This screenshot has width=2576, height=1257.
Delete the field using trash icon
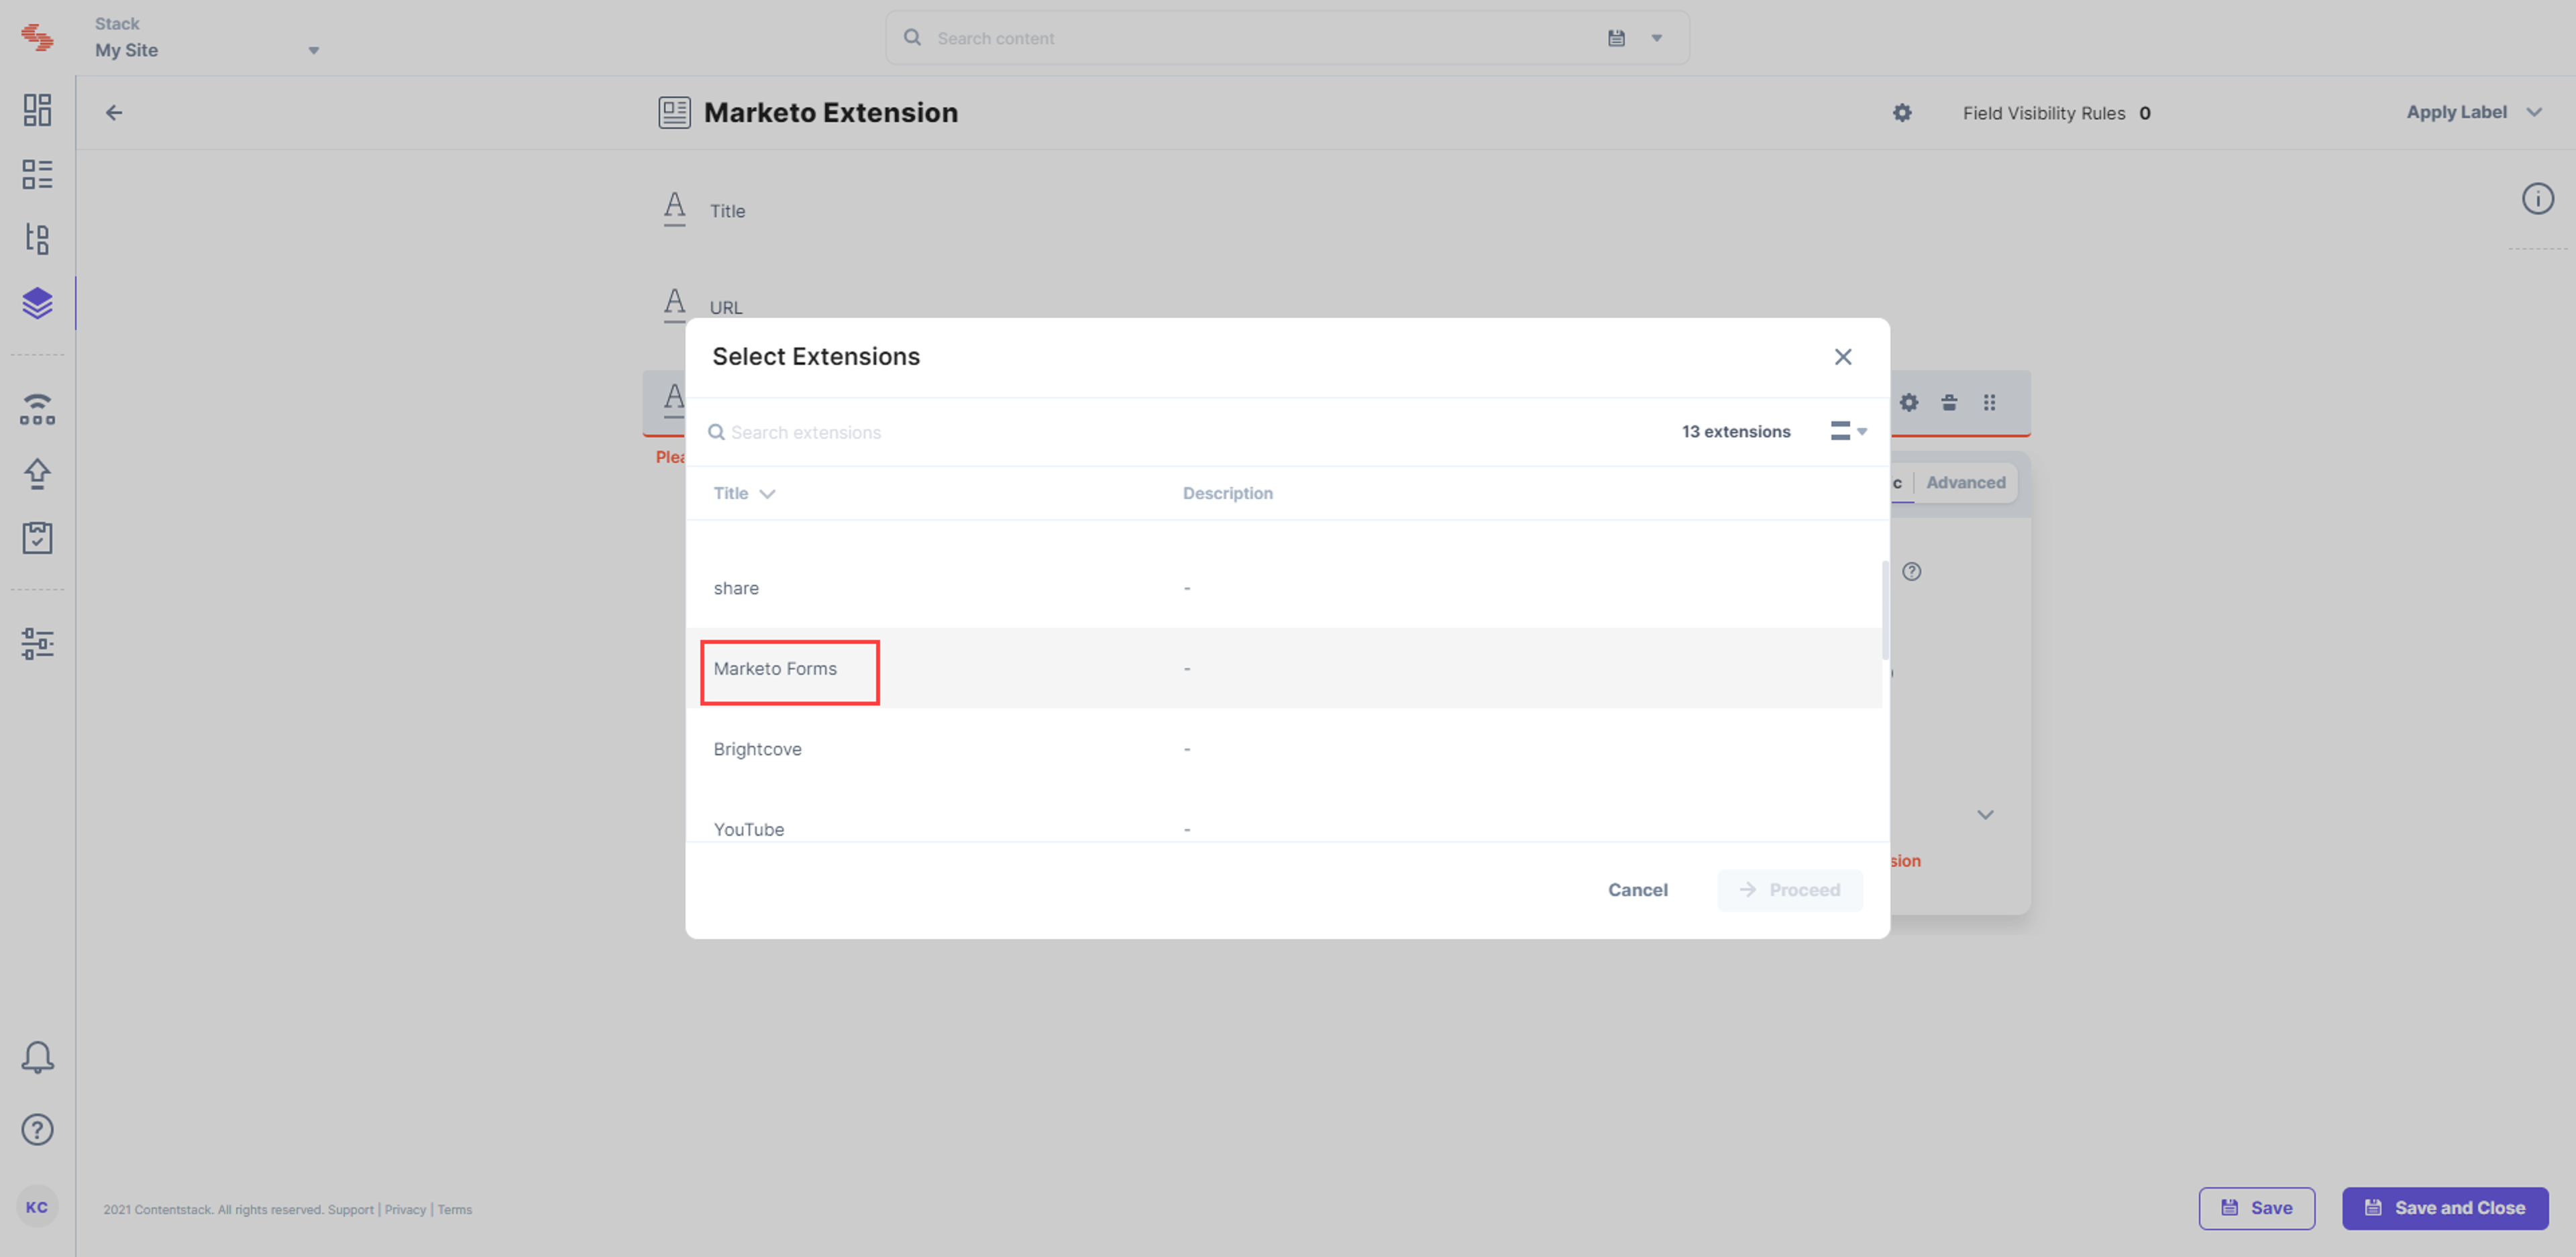1949,402
